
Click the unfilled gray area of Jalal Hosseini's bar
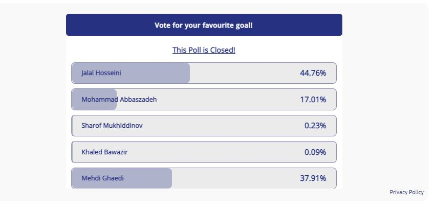click(x=241, y=73)
